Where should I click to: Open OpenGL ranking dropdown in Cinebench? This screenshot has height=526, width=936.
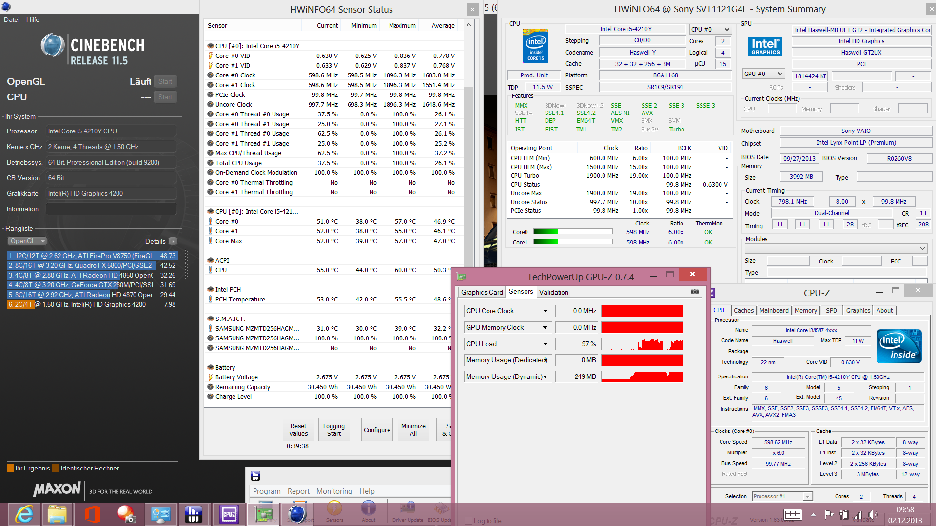27,241
